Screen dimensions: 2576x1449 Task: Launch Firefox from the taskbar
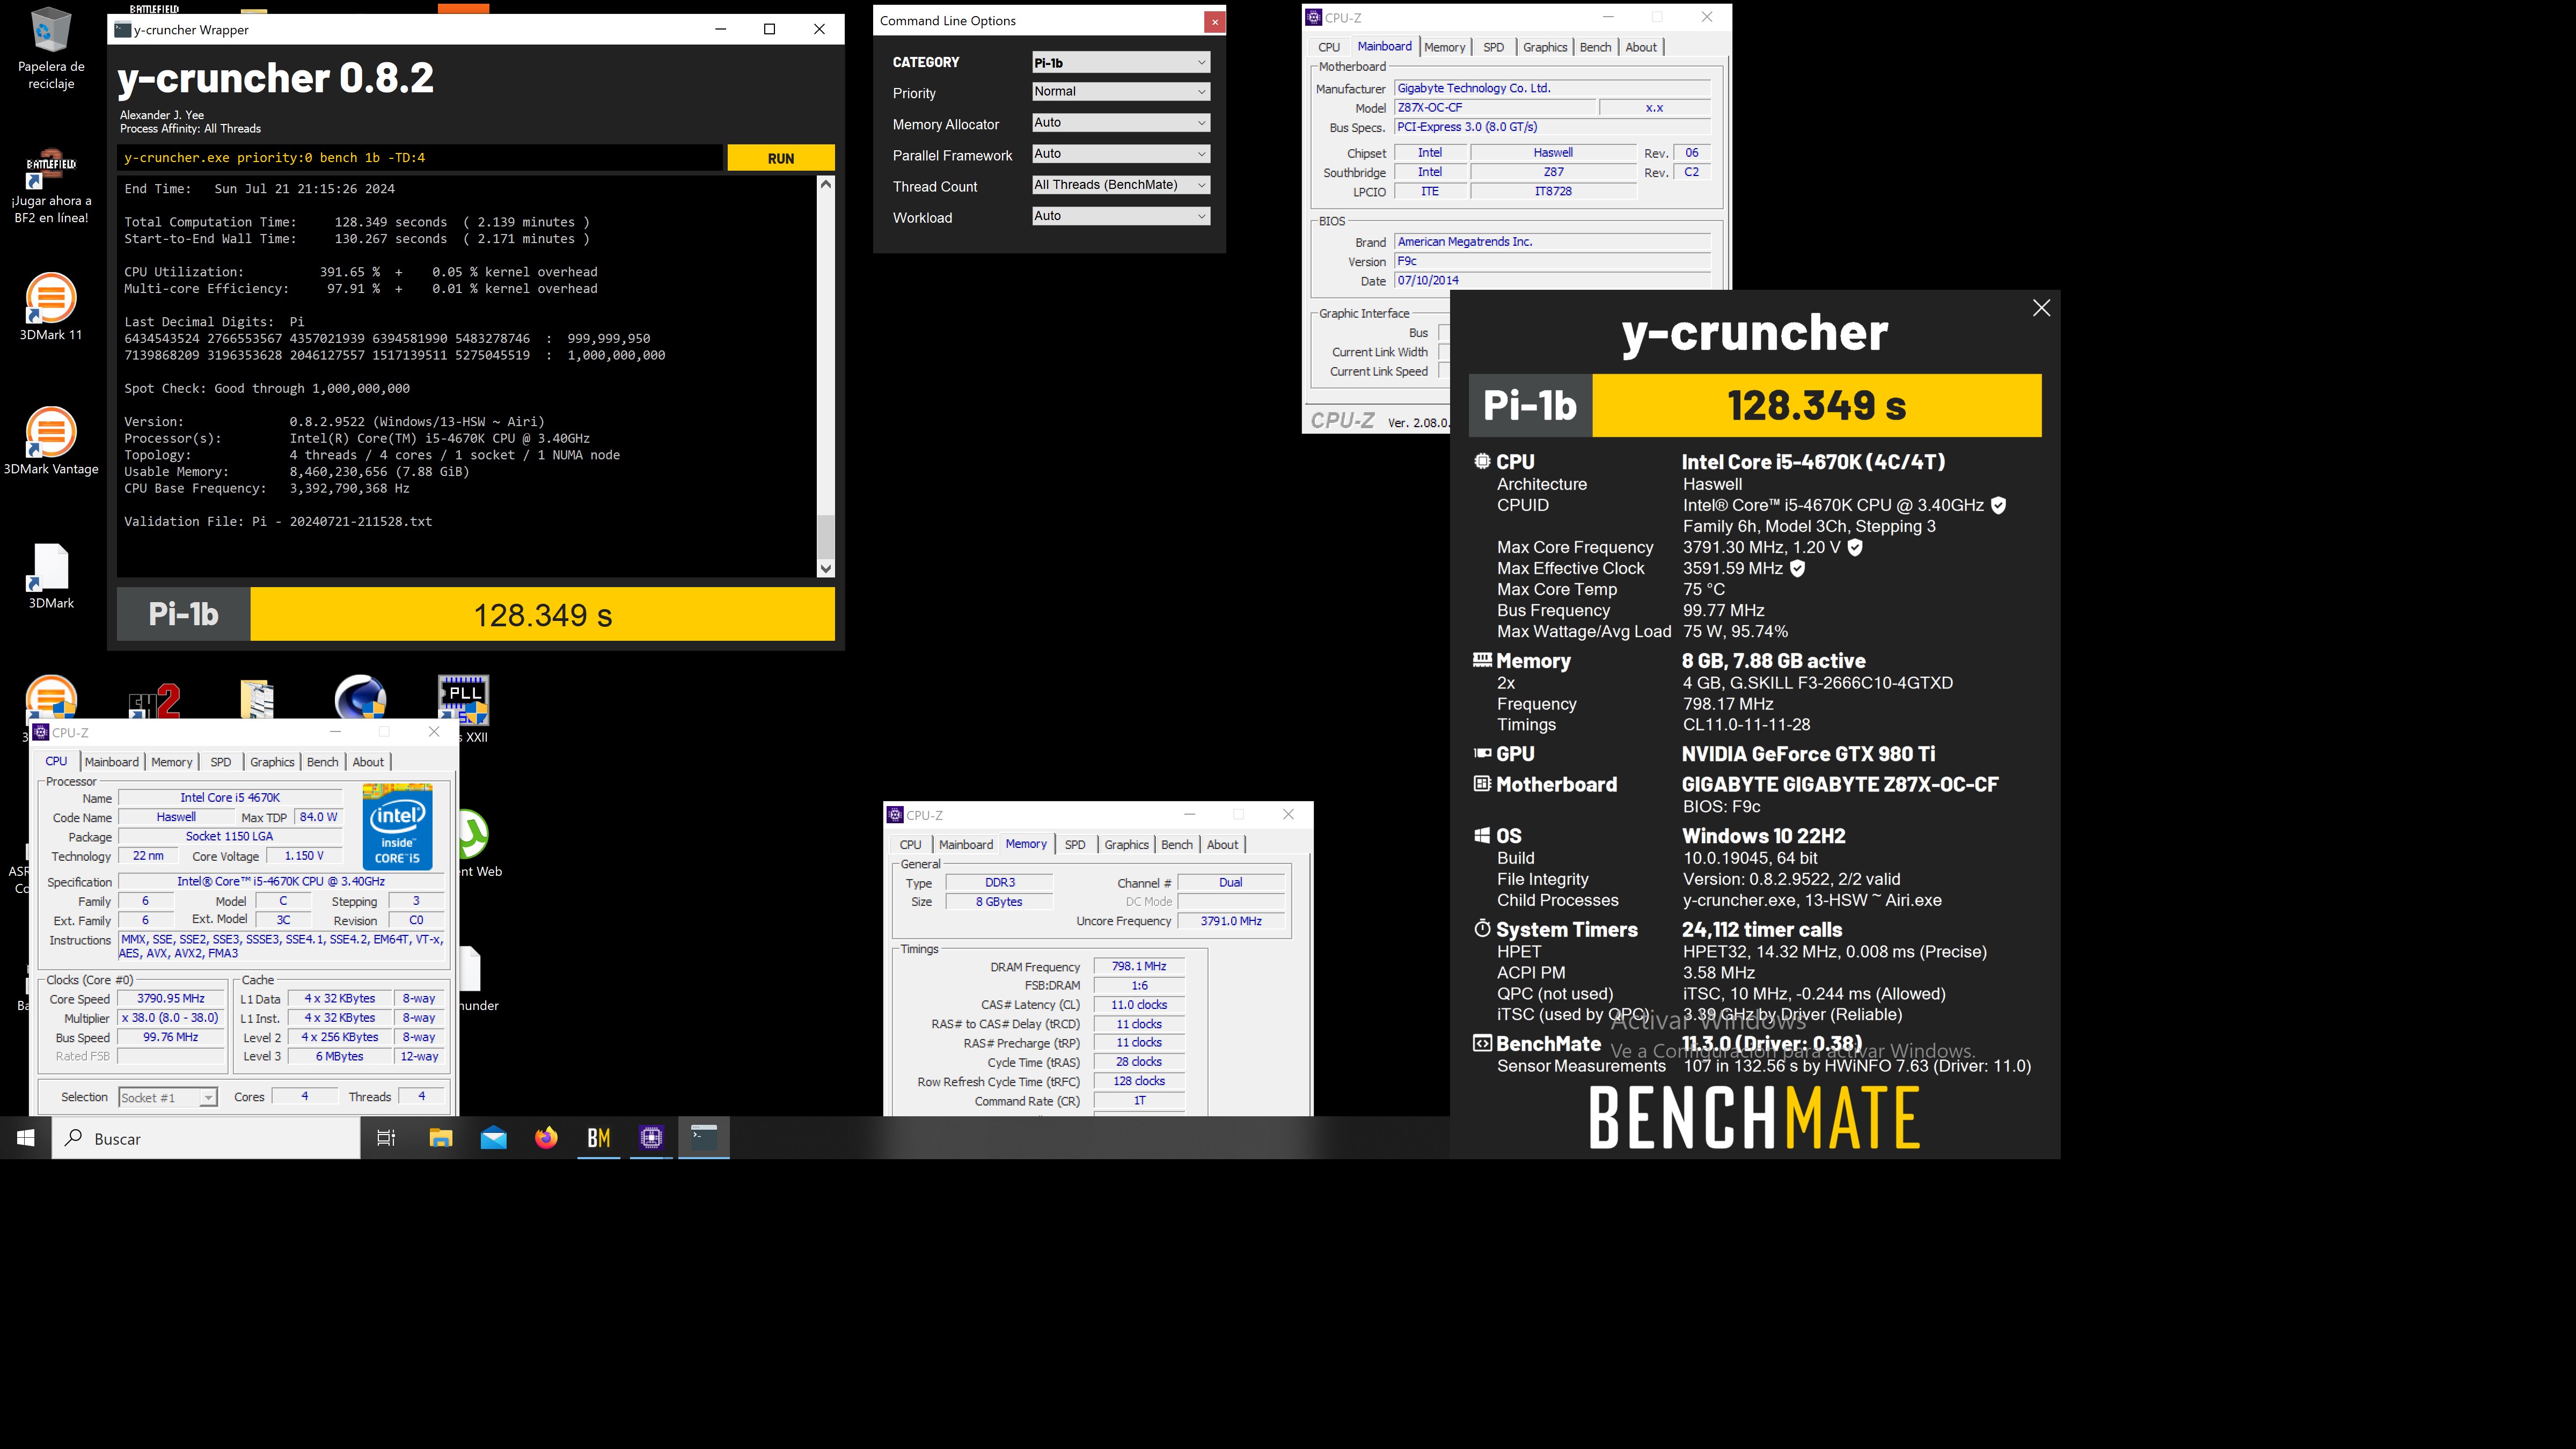pyautogui.click(x=546, y=1138)
